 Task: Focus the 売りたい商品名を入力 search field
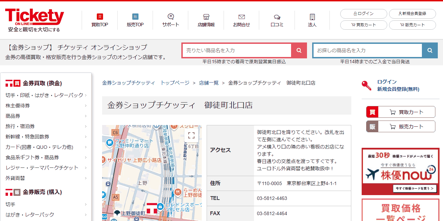[237, 50]
